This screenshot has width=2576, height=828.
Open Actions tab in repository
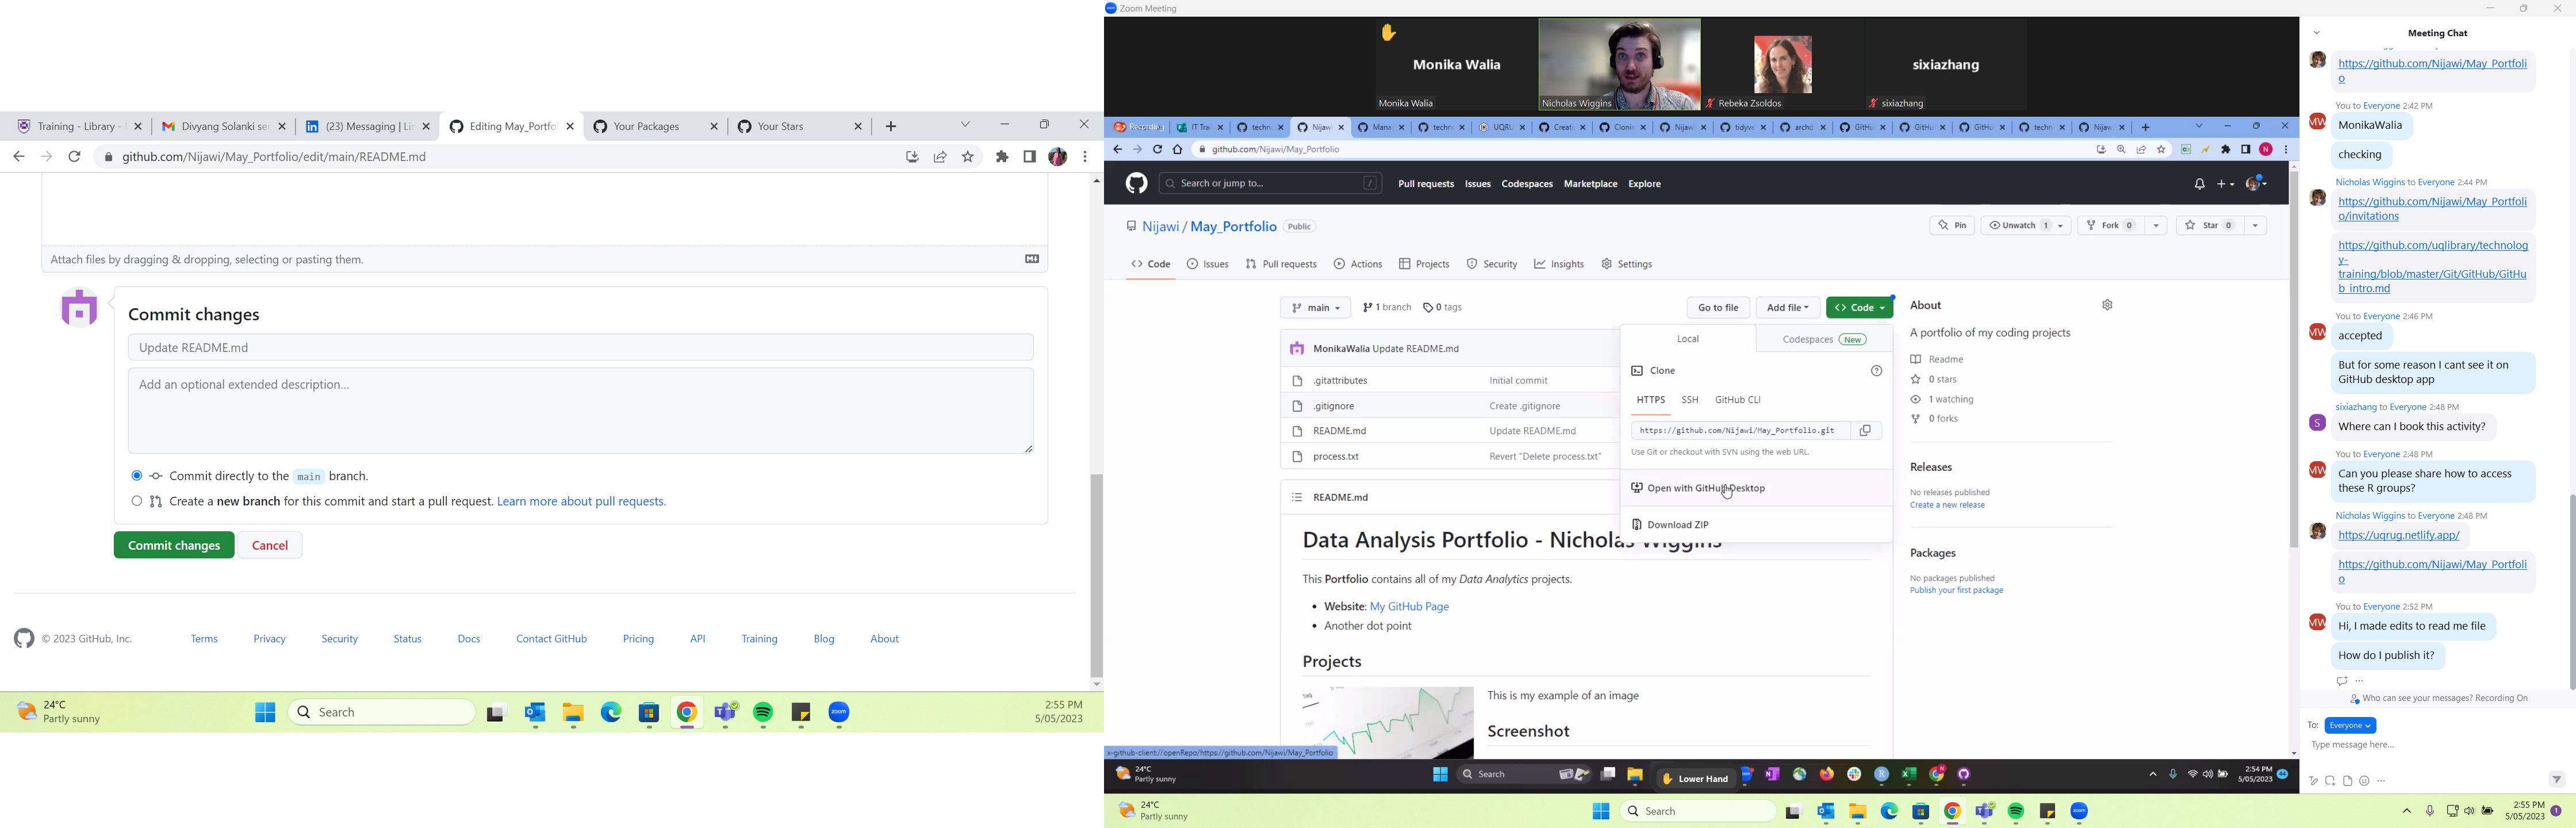click(x=1357, y=265)
